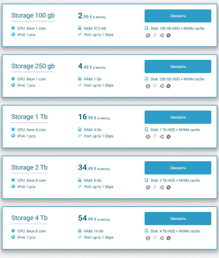Click the dark disc OS logo in Storage 4 Tb plan
The width and height of the screenshot is (219, 258).
(168, 237)
